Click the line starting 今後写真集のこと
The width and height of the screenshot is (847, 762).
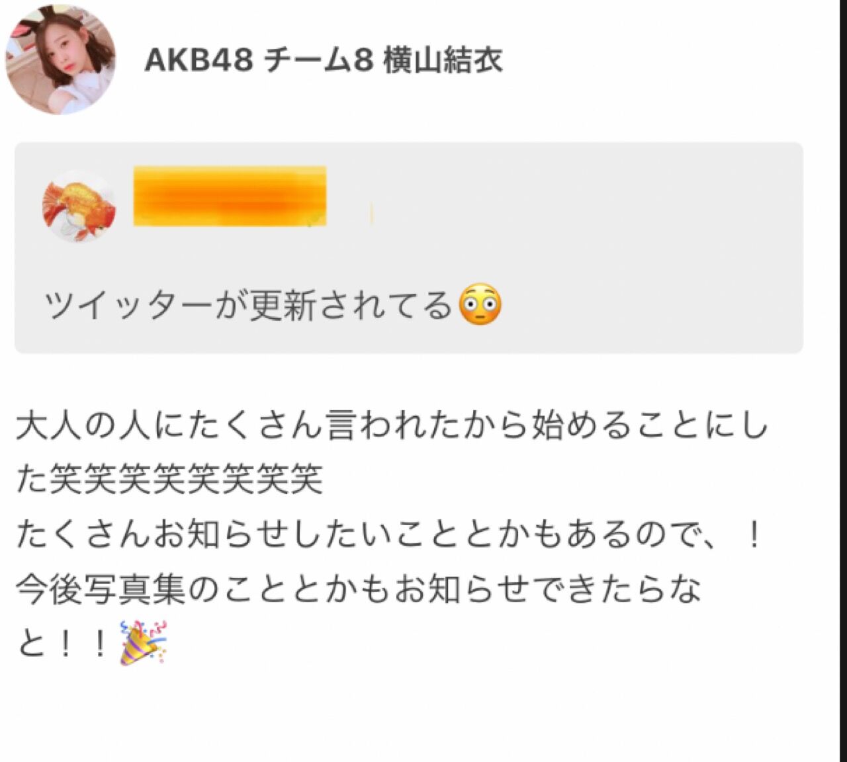(x=358, y=589)
